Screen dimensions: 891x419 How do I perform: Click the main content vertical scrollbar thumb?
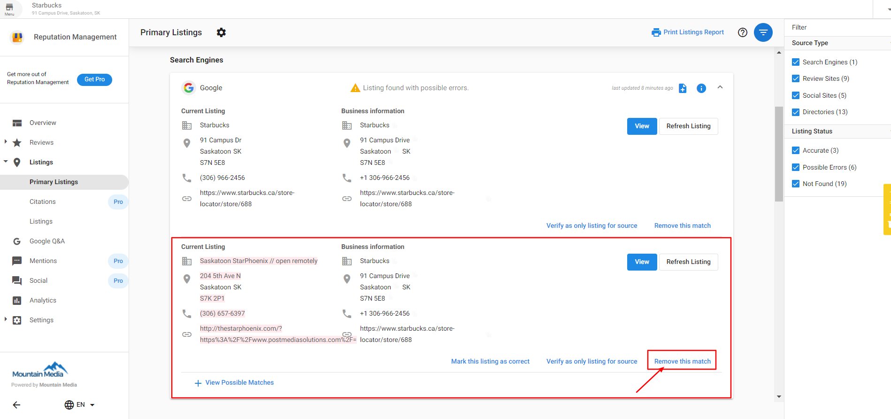point(779,154)
